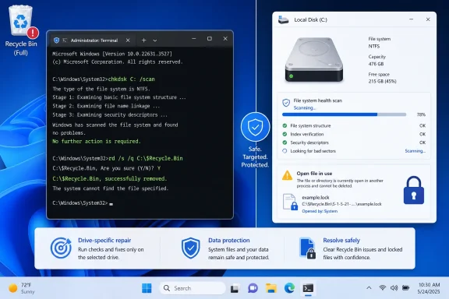The image size is (449, 299).
Task: Open the volume speaker tray icon
Action: click(394, 288)
